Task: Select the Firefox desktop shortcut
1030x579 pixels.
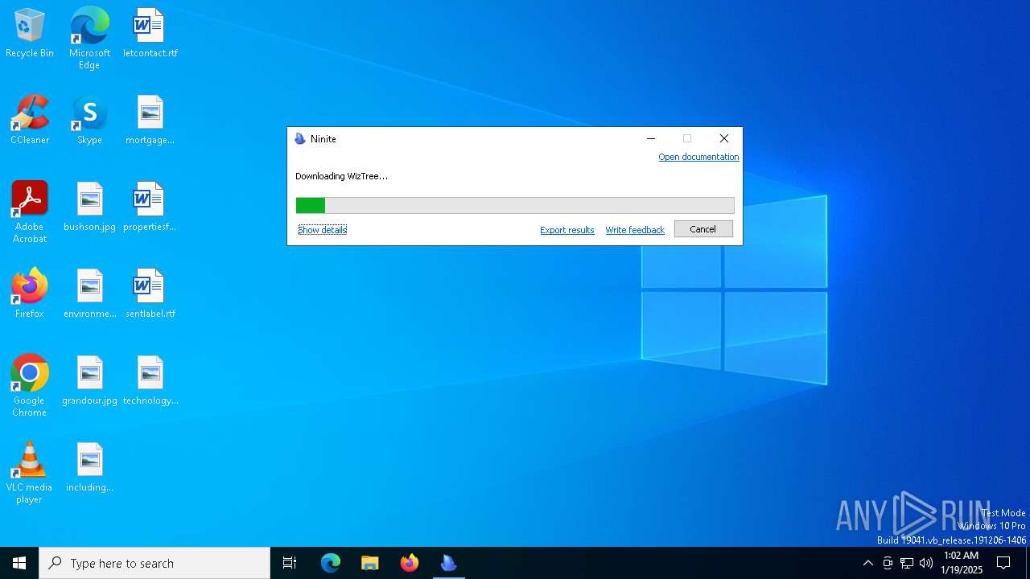Action: click(30, 294)
